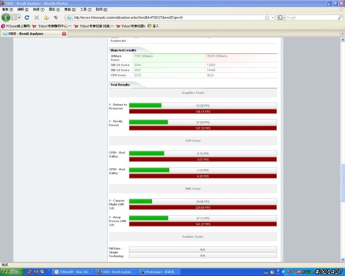
Task: Click the red Deep Freeze 141.27 FPS bar
Action: click(x=203, y=224)
